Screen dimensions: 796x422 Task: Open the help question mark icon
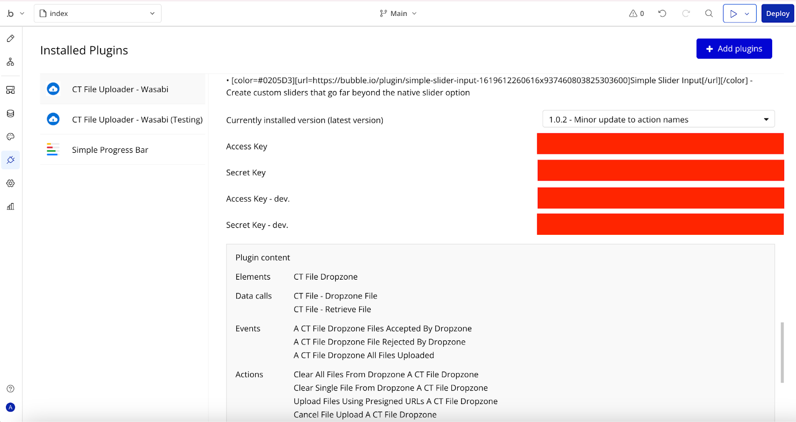(x=10, y=389)
